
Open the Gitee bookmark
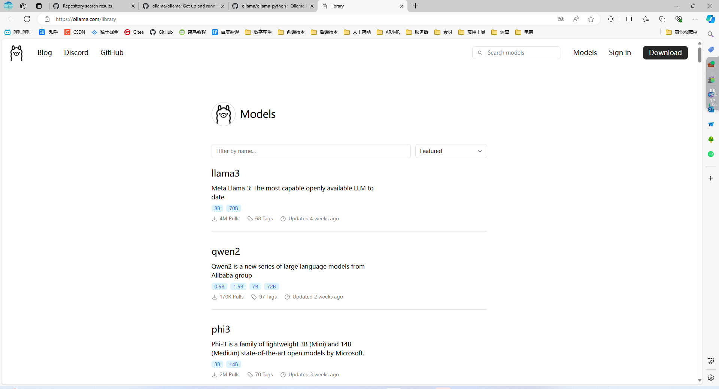click(x=134, y=32)
